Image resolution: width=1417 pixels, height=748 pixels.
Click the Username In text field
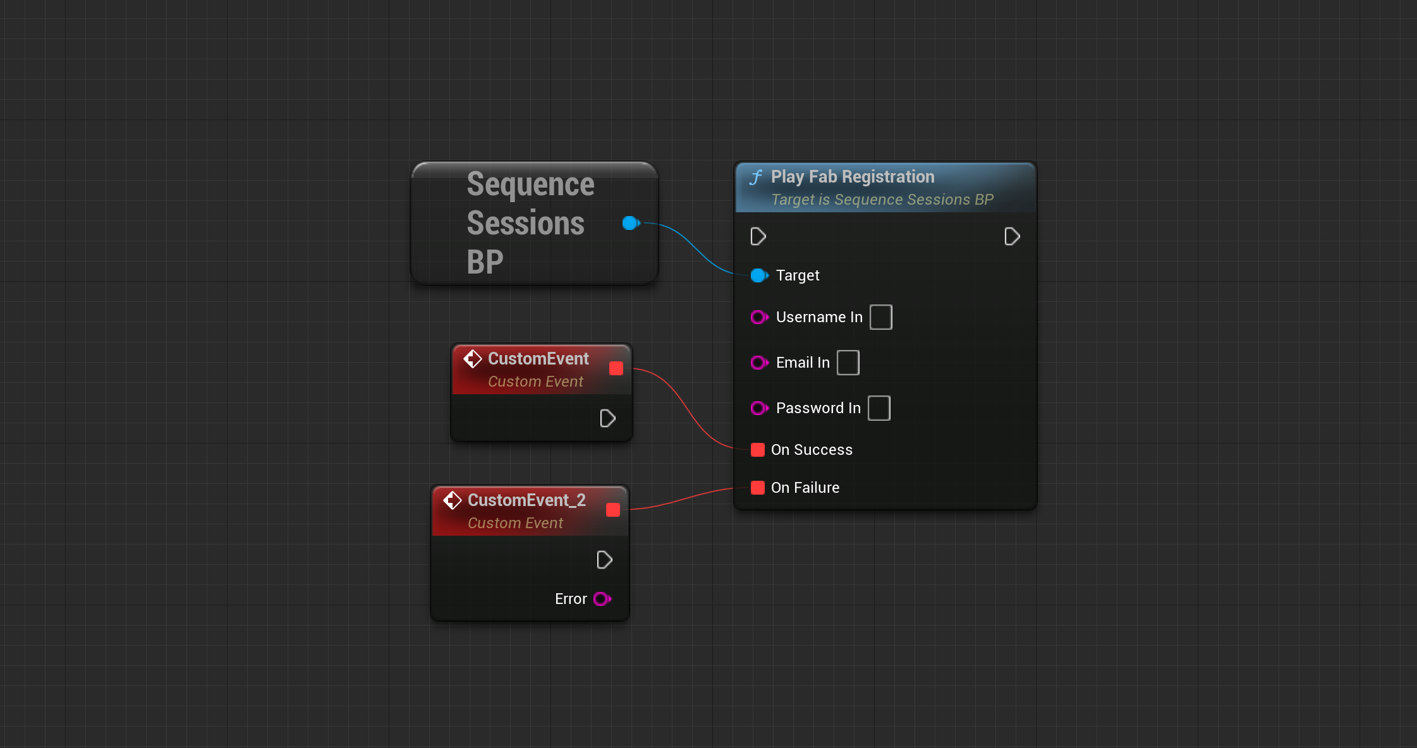pyautogui.click(x=880, y=317)
